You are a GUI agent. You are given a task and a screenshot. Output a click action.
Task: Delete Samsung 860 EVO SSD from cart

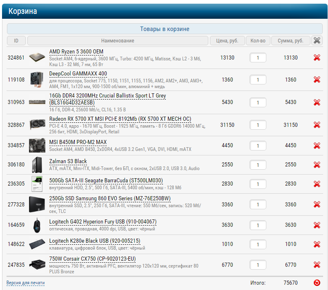coord(317,204)
